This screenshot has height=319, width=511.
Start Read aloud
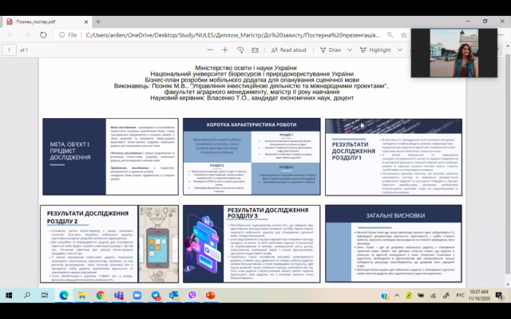coord(289,49)
